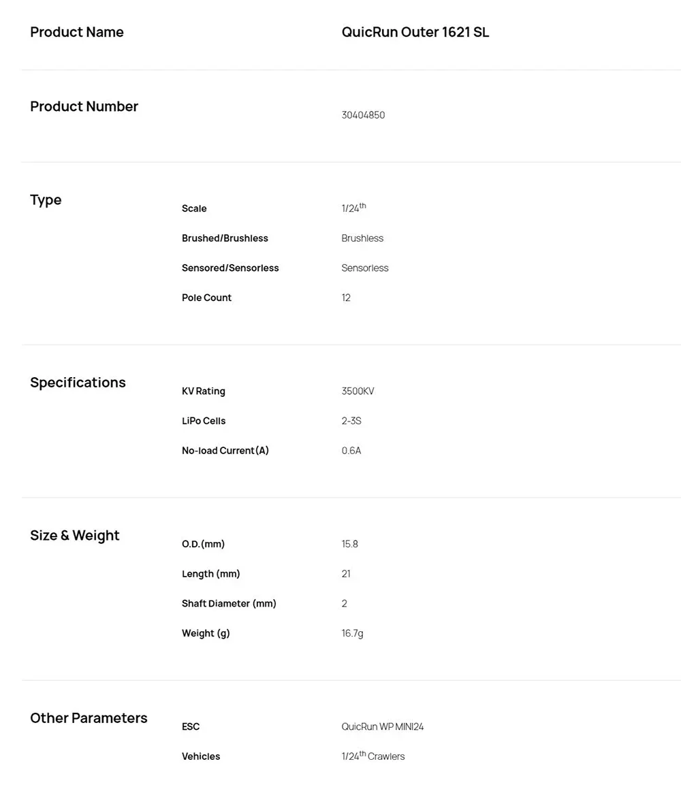Screen dimensions: 681x802
Task: Click the Product Number heading
Action: [x=84, y=106]
